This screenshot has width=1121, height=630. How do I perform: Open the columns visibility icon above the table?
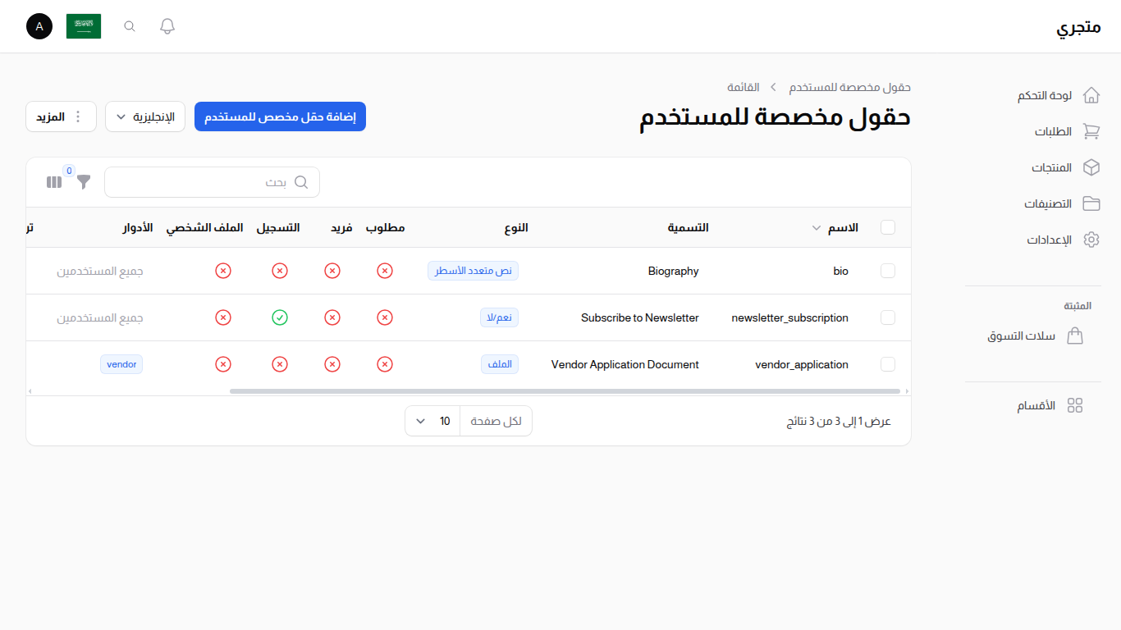pyautogui.click(x=54, y=181)
